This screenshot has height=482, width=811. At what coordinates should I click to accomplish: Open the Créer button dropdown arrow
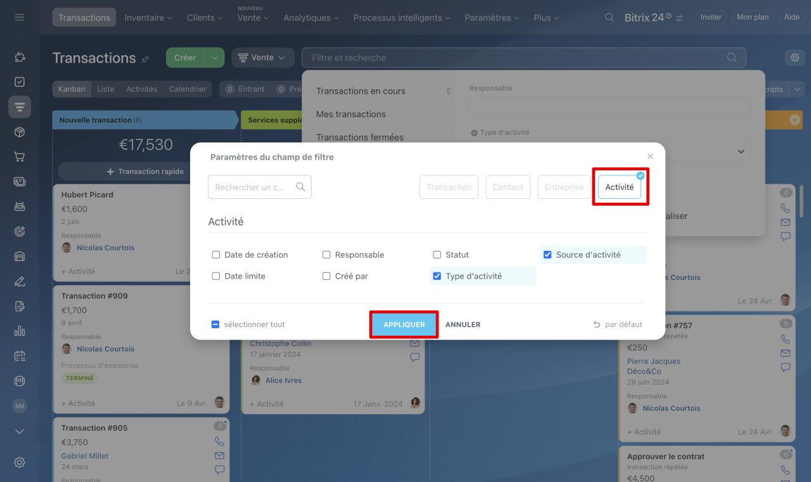pyautogui.click(x=215, y=58)
